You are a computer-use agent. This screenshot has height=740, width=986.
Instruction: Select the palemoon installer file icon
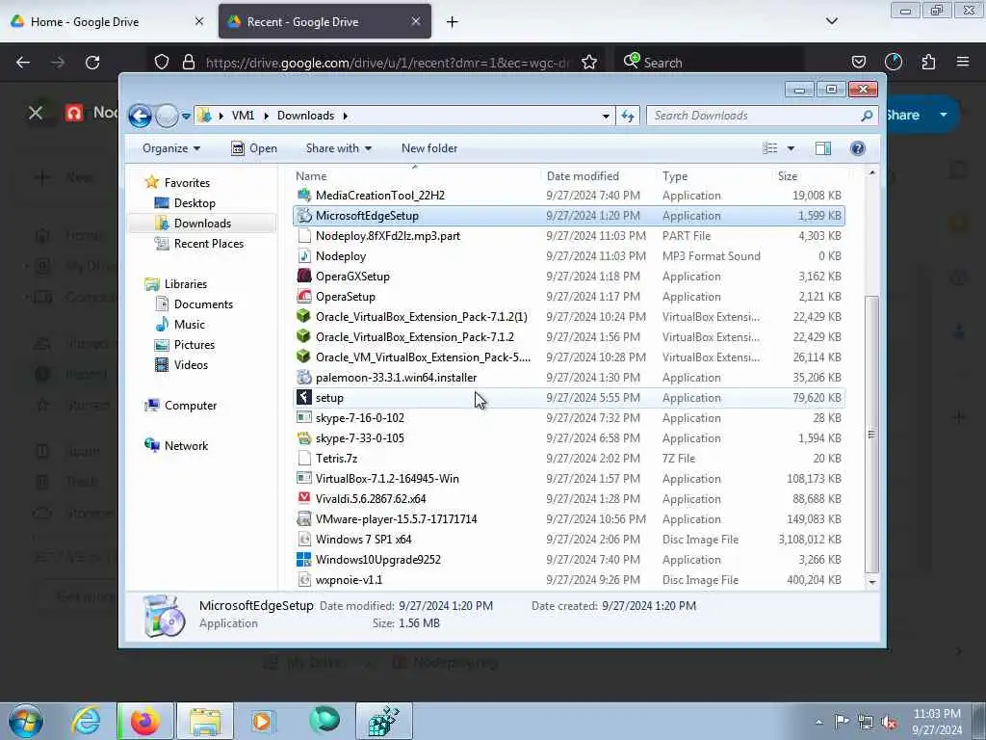click(304, 378)
